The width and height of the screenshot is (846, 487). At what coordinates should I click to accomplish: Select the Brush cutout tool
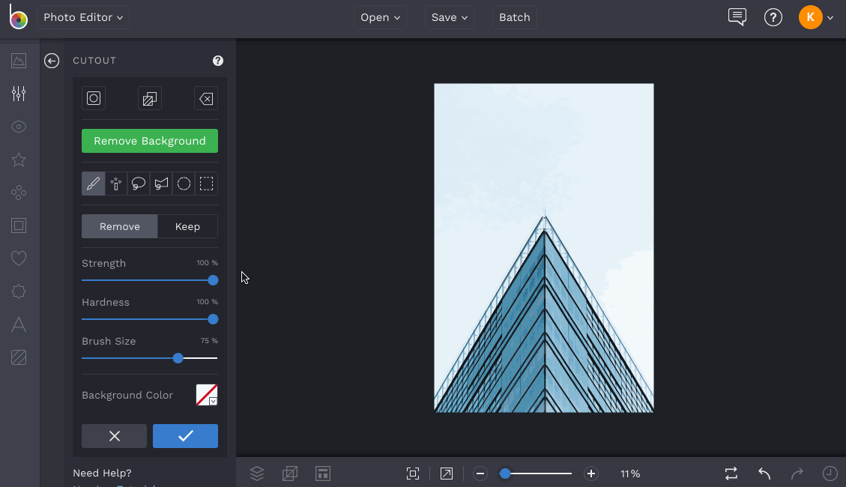(x=94, y=184)
